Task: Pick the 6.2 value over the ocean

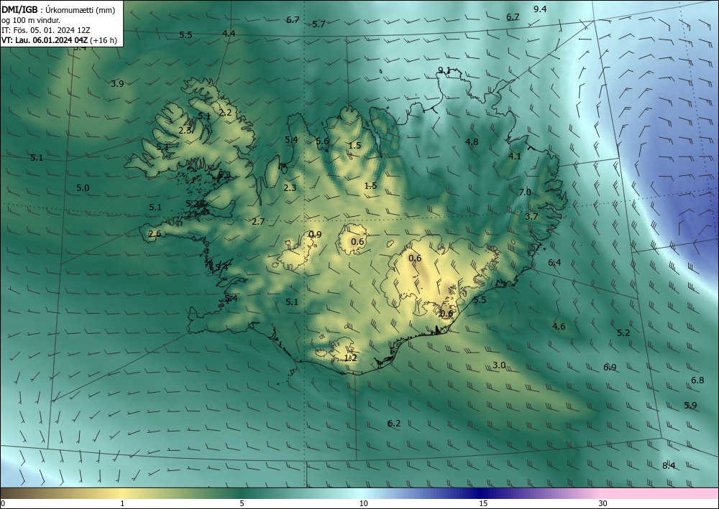Action: click(x=394, y=424)
